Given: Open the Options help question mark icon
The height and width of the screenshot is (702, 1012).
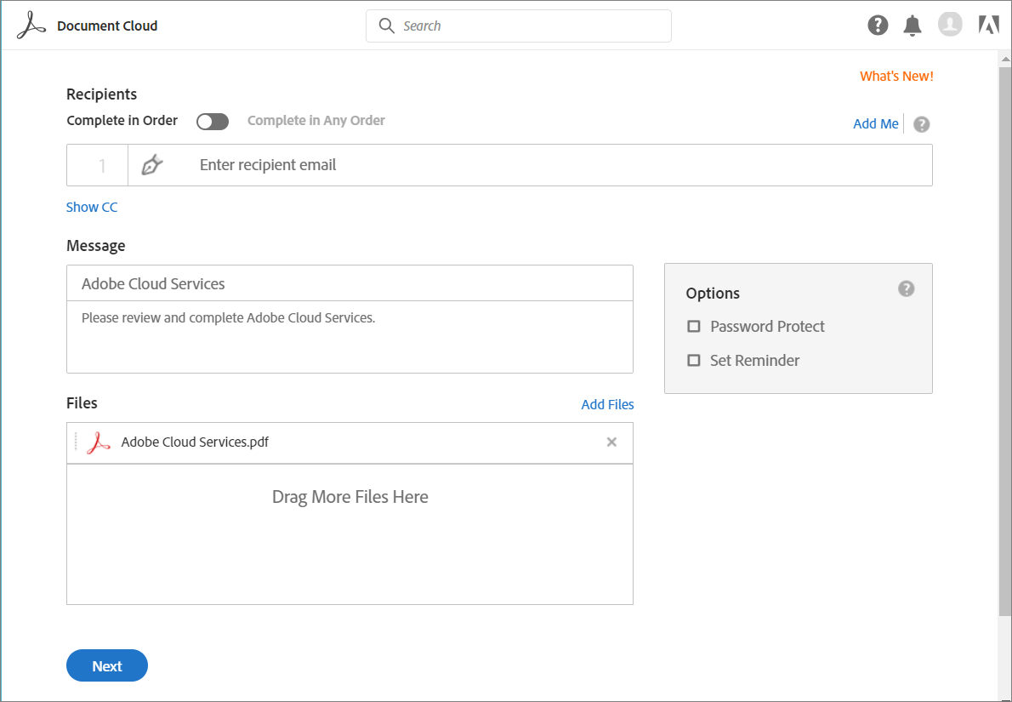Looking at the screenshot, I should click(907, 288).
